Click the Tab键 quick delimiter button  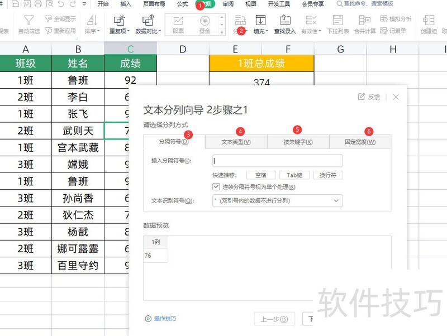(294, 175)
